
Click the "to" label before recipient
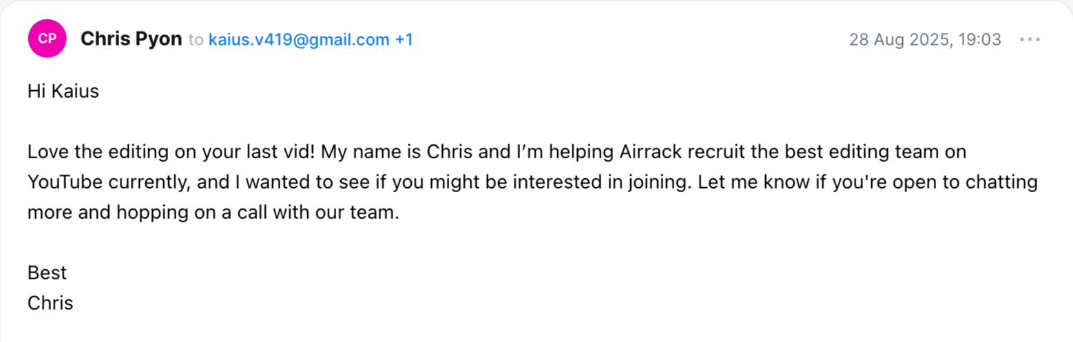(196, 40)
